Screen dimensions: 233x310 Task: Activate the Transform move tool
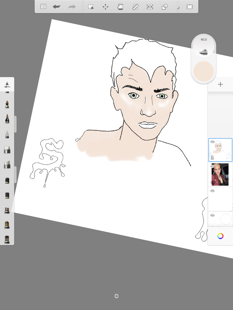point(105,7)
